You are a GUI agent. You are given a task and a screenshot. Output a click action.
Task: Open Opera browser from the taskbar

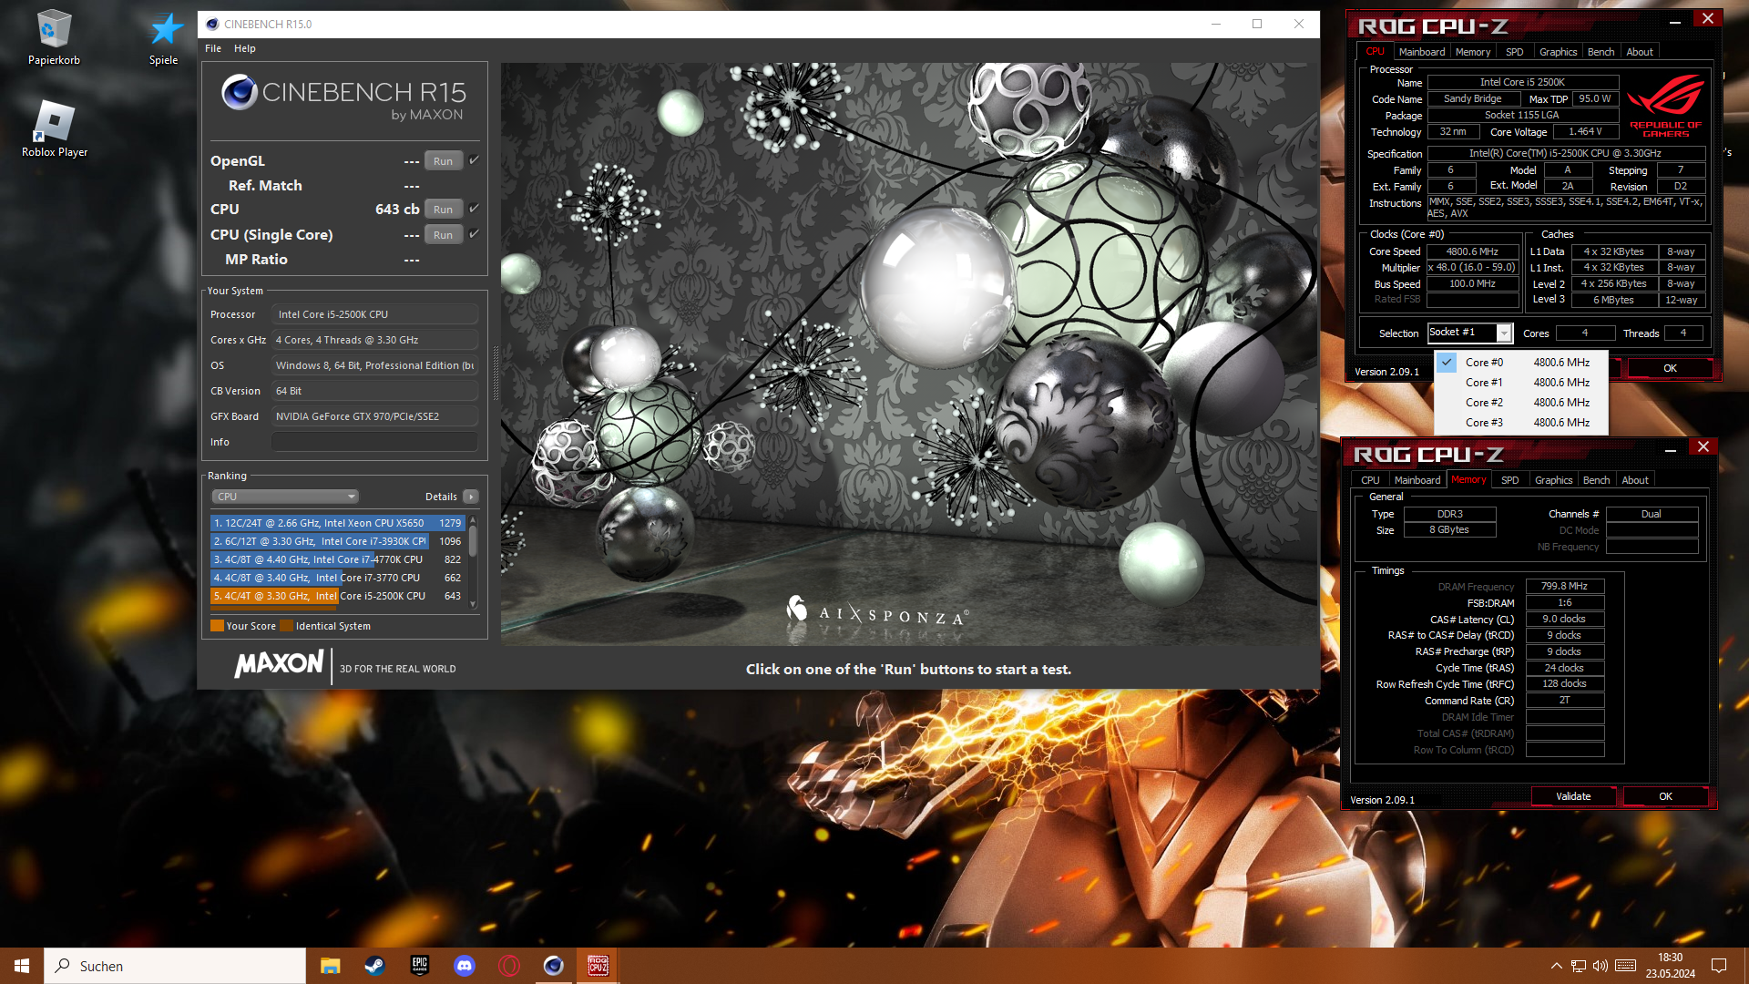point(508,966)
